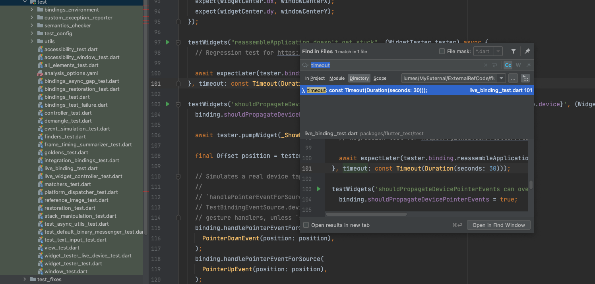This screenshot has width=595, height=284.
Task: Open the *.dart file mask dropdown
Action: [x=498, y=51]
